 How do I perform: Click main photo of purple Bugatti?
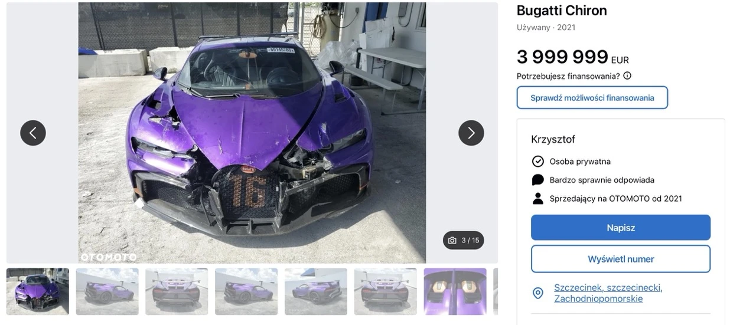click(252, 133)
